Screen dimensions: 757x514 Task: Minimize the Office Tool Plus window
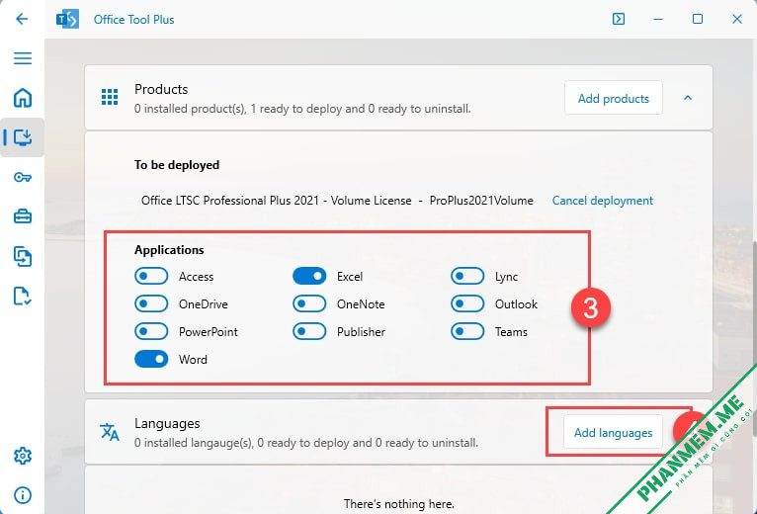point(658,19)
